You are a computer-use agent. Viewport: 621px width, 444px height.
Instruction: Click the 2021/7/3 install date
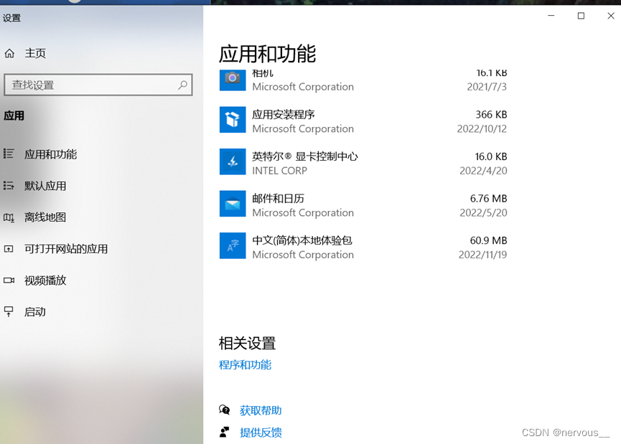[x=487, y=87]
